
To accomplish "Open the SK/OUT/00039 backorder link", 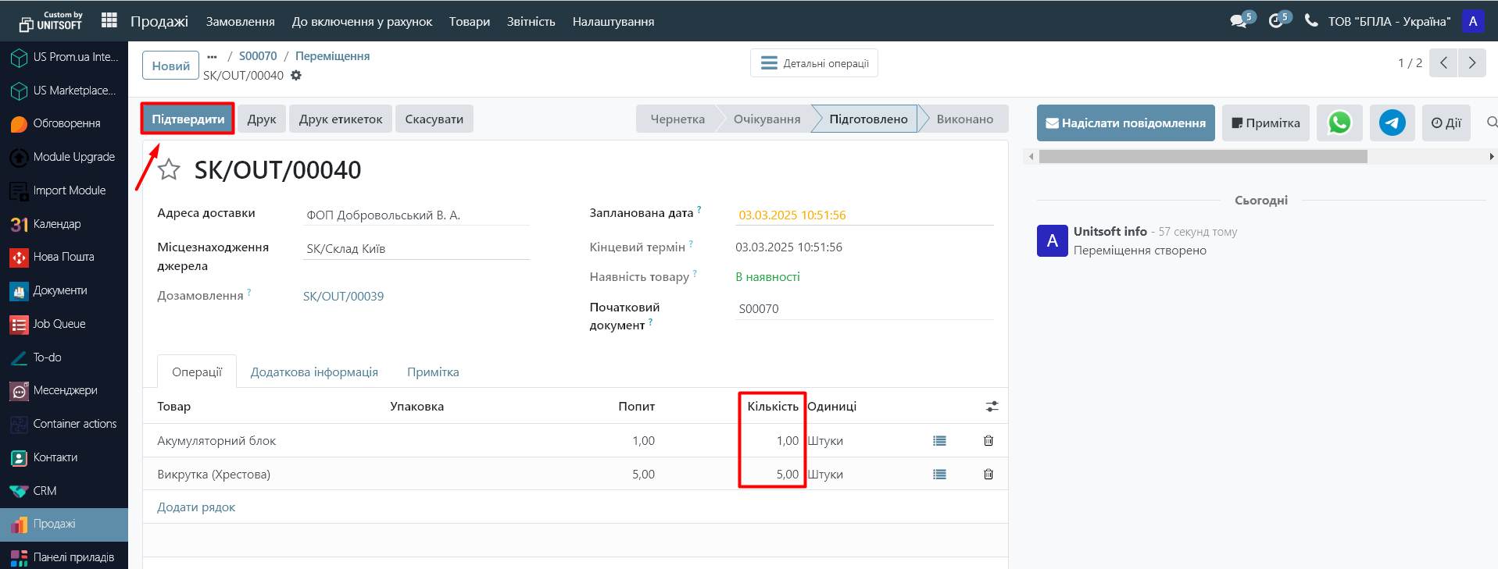I will [343, 297].
